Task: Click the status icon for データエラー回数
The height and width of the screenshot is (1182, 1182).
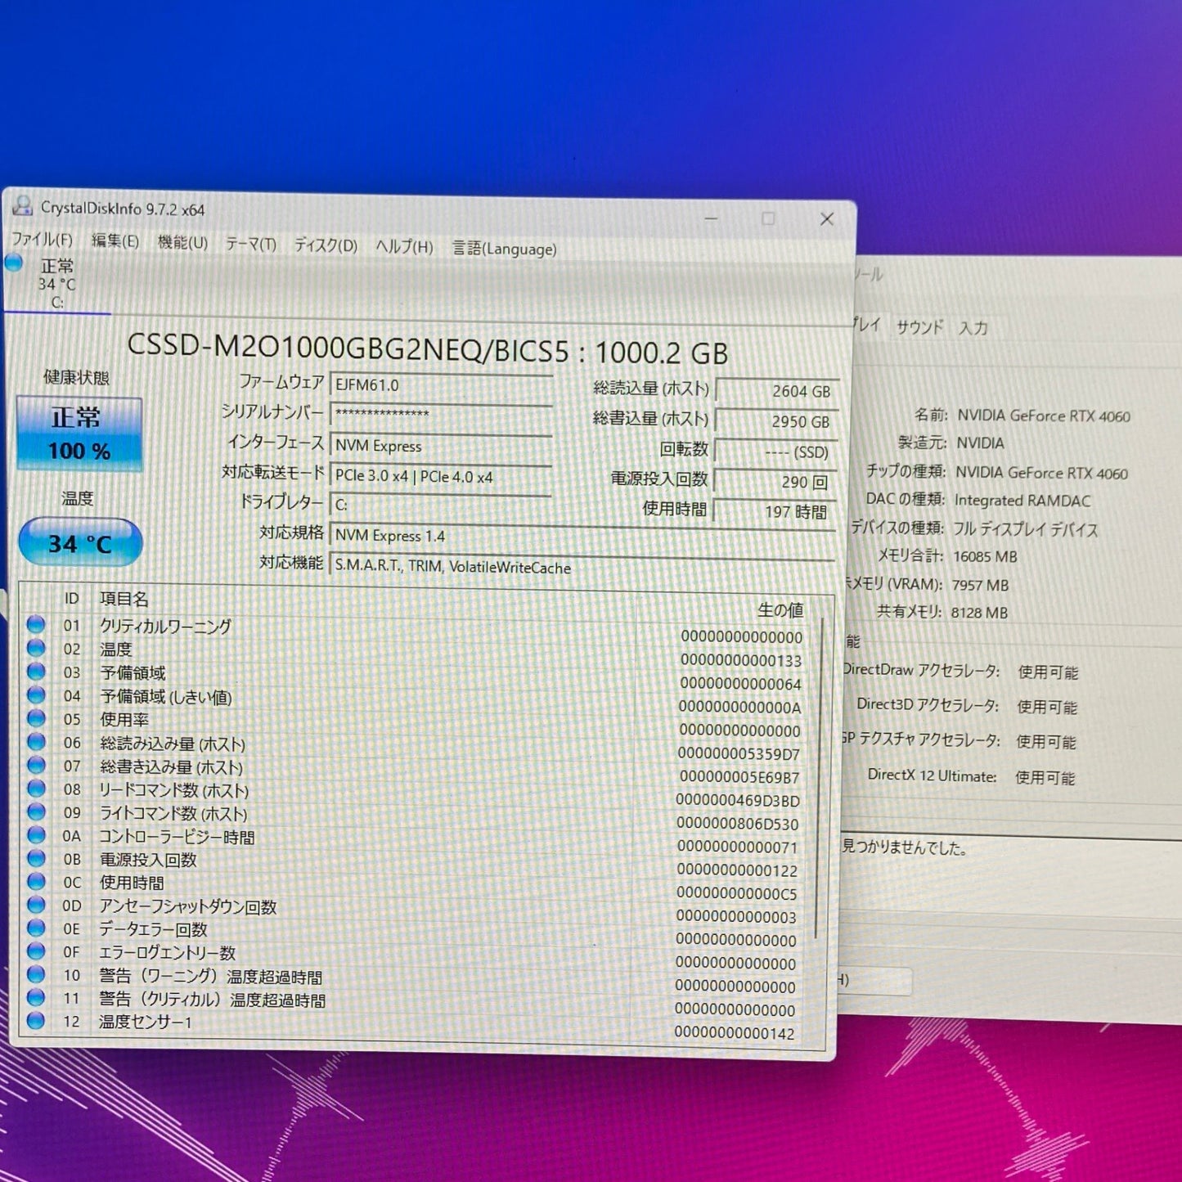Action: (35, 930)
